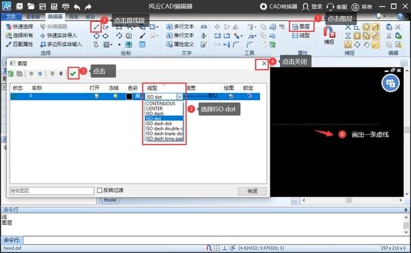Click the print icon in title bar
This screenshot has height=253, width=411.
tap(66, 6)
